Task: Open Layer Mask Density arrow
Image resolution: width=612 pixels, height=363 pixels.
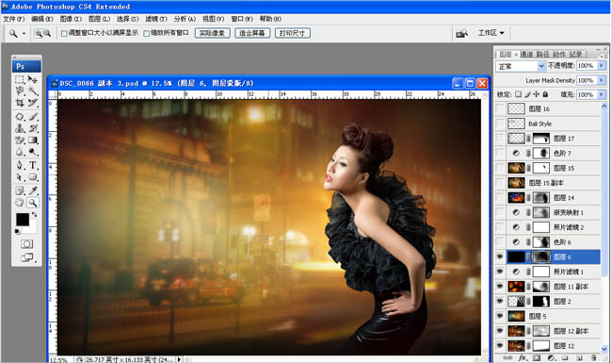Action: click(x=602, y=80)
